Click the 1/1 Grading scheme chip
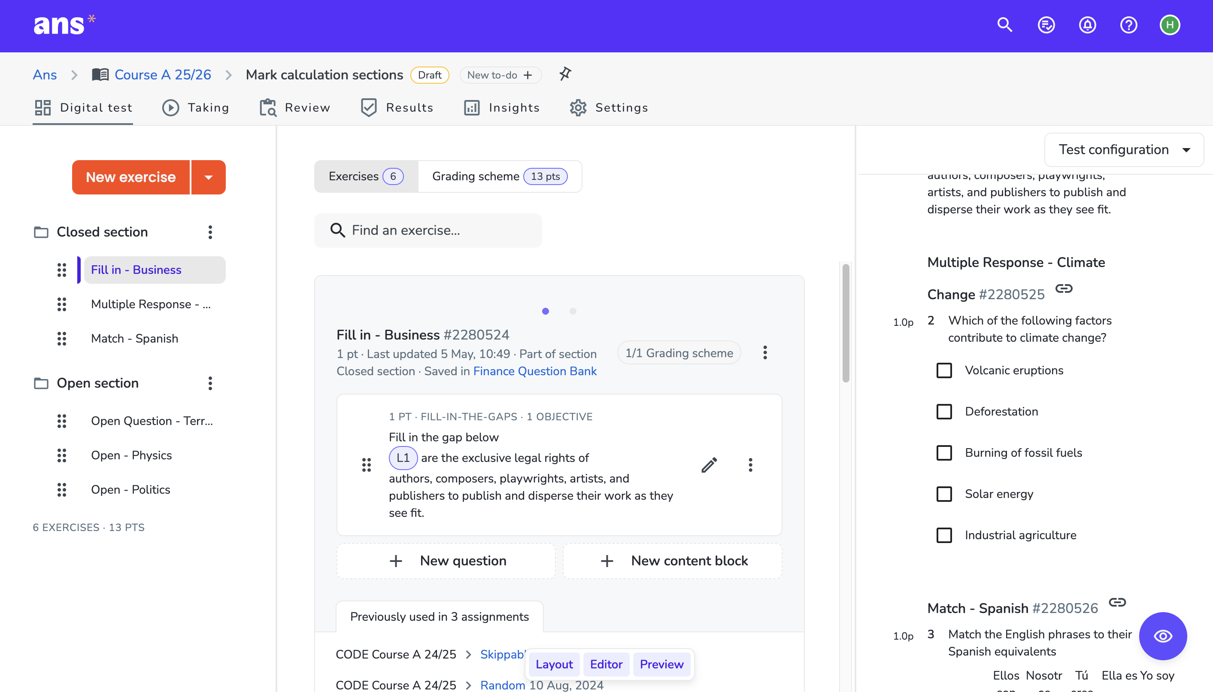 [x=679, y=353]
